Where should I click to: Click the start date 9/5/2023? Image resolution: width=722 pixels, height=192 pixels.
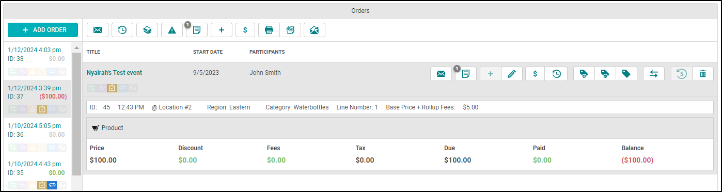(206, 73)
